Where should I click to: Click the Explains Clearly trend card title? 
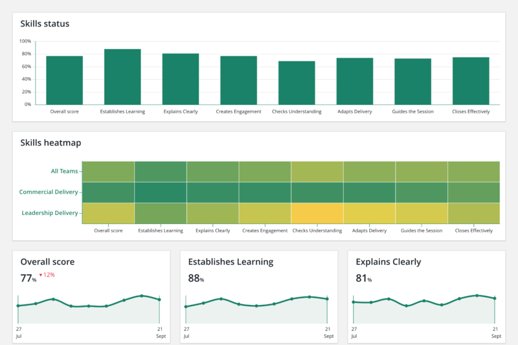388,262
